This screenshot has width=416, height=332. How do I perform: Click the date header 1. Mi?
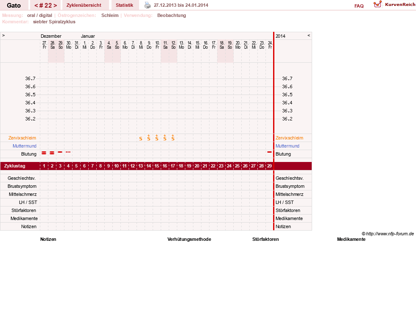tap(85, 45)
